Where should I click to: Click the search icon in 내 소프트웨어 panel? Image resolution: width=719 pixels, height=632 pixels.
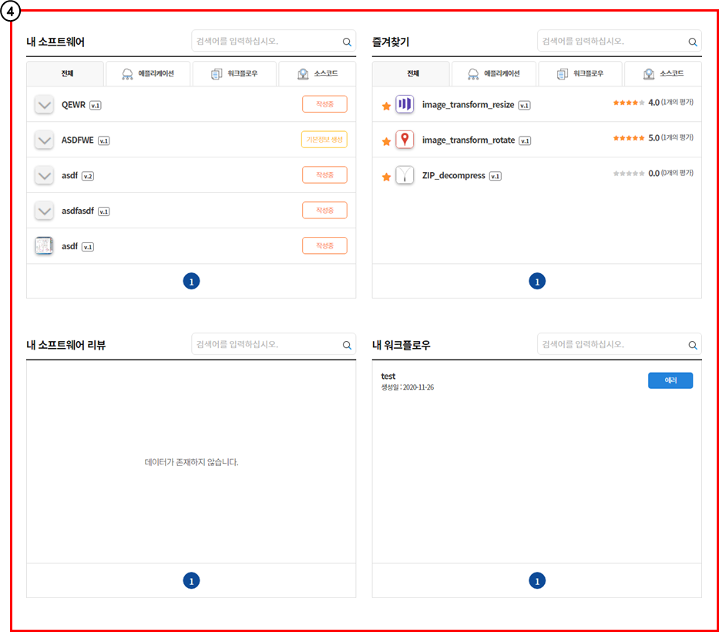click(x=347, y=42)
